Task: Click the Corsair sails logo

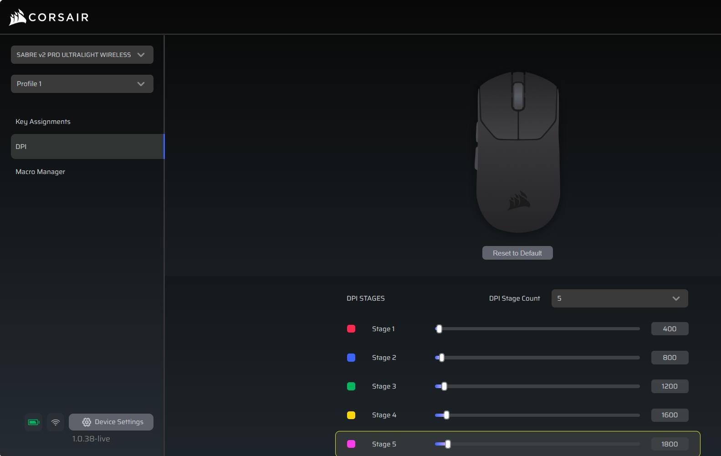Action: click(17, 17)
